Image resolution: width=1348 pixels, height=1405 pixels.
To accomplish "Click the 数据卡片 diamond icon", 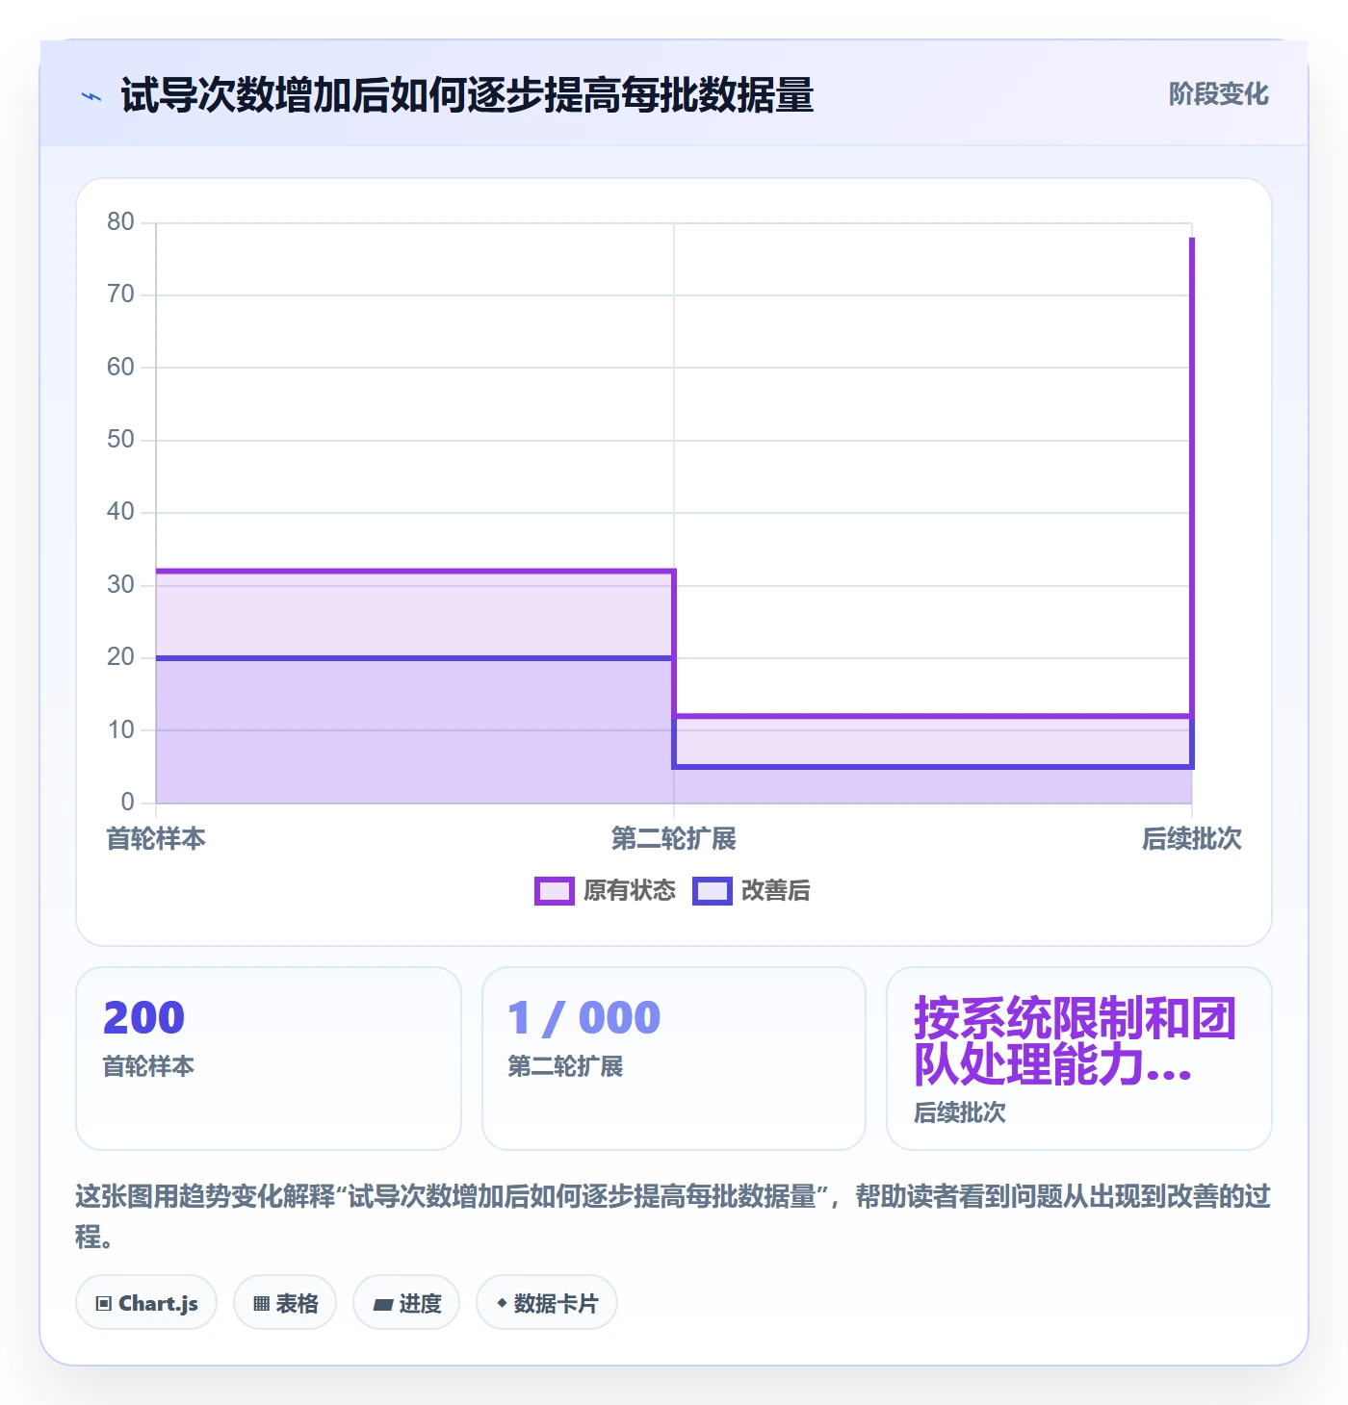I will coord(502,1303).
